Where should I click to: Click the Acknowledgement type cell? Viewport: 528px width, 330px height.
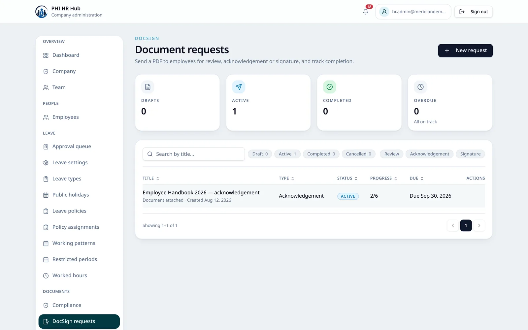click(x=301, y=196)
